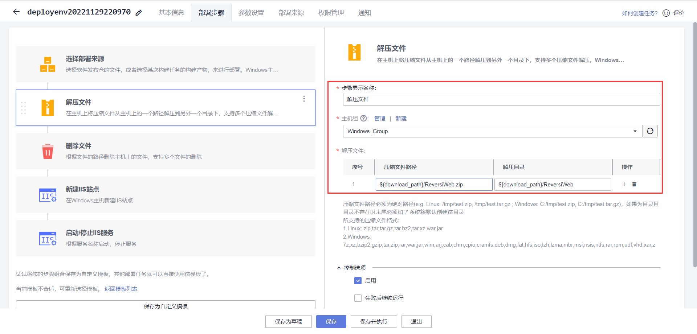This screenshot has width=697, height=334.
Task: Click the 启动/停止IIS服务 step icon
Action: pos(48,238)
